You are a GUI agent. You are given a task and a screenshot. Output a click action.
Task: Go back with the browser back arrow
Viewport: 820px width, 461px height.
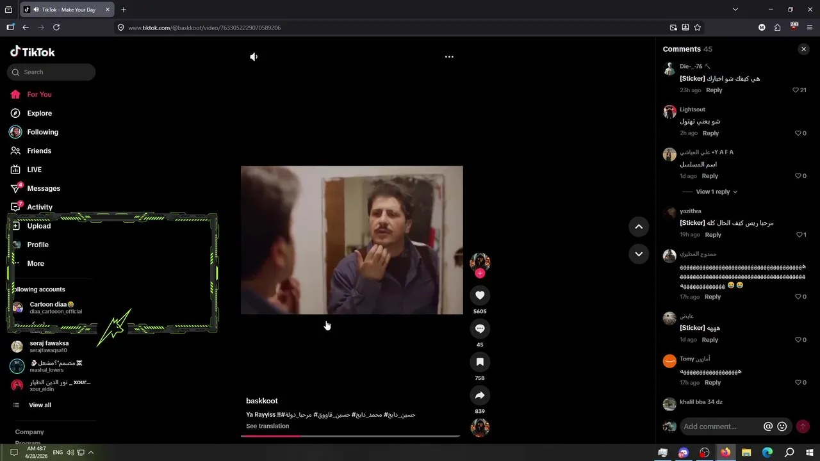[x=26, y=28]
